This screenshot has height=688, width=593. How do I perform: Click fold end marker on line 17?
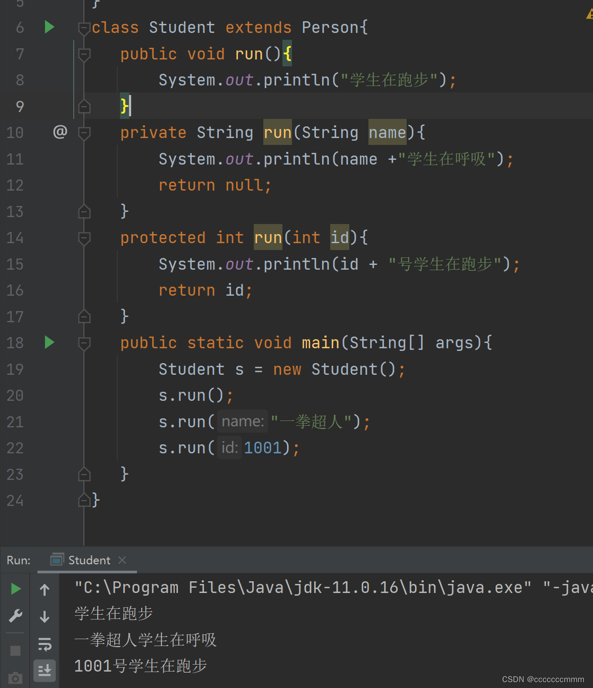point(84,316)
